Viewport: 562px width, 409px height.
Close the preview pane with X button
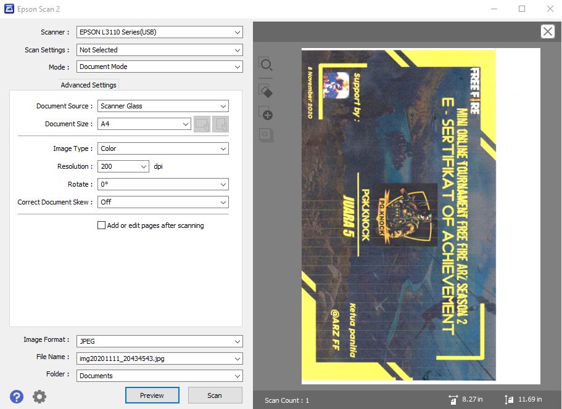click(547, 31)
